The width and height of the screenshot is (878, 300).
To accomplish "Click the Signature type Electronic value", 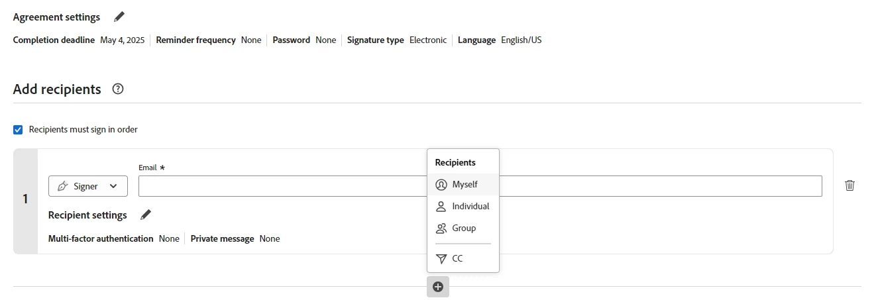I will click(428, 40).
